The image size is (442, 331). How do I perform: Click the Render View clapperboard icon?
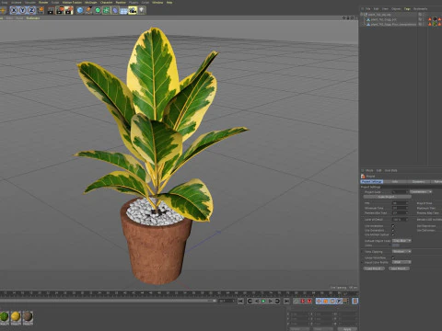tap(51, 10)
